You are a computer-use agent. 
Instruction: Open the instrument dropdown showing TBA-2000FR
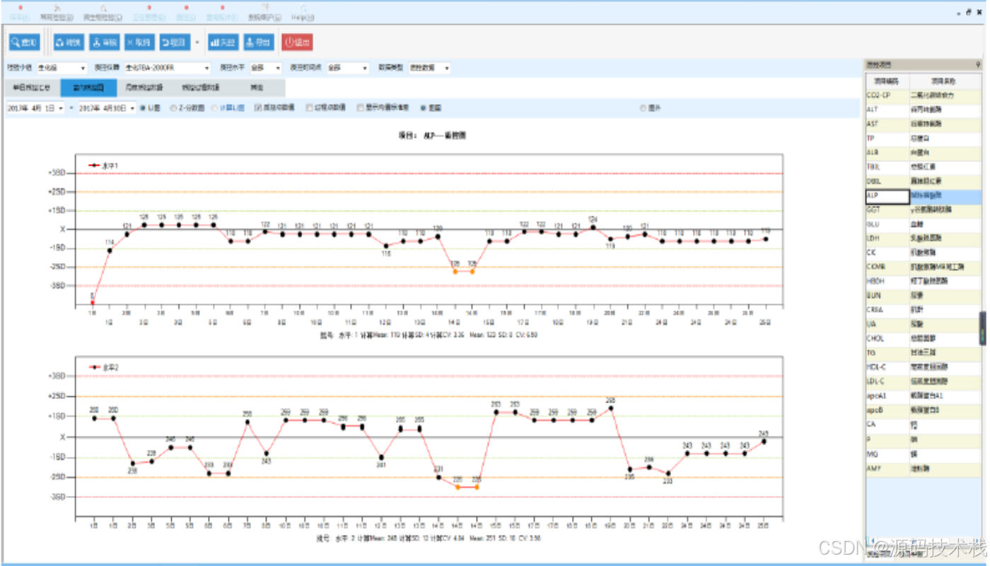point(168,68)
